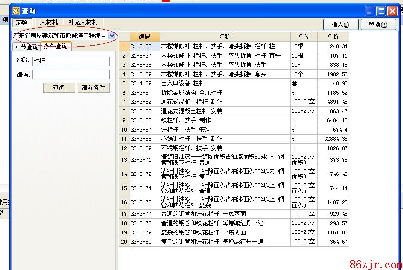Click the 名称 column header
This screenshot has height=270, width=403.
225,37
